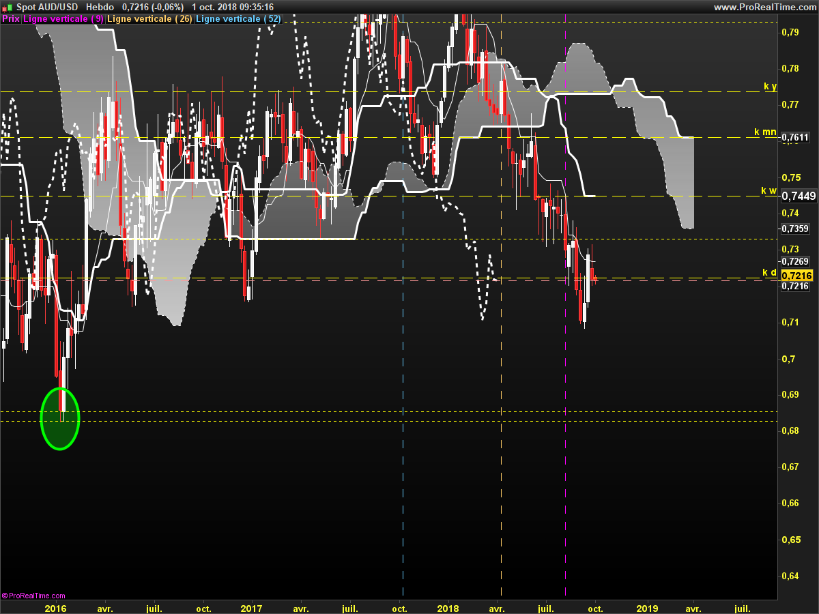Select the orange dashed vertical line

[x=502, y=307]
